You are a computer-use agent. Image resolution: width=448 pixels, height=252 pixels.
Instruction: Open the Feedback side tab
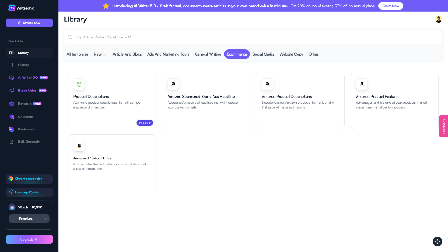point(444,126)
